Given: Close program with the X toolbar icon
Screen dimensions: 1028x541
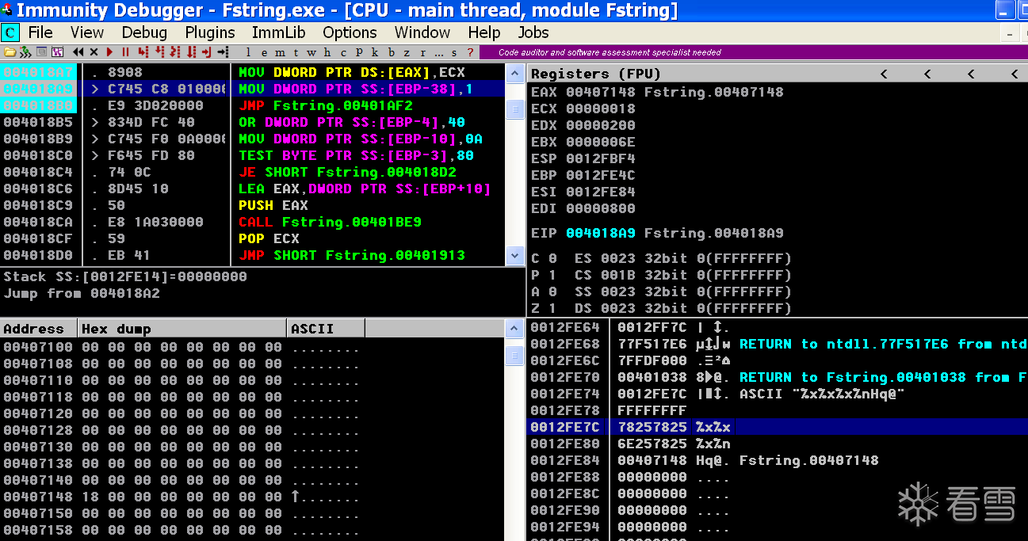Looking at the screenshot, I should click(x=94, y=52).
